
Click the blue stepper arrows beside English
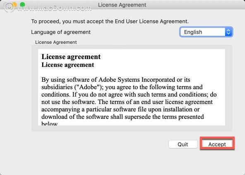tap(228, 32)
